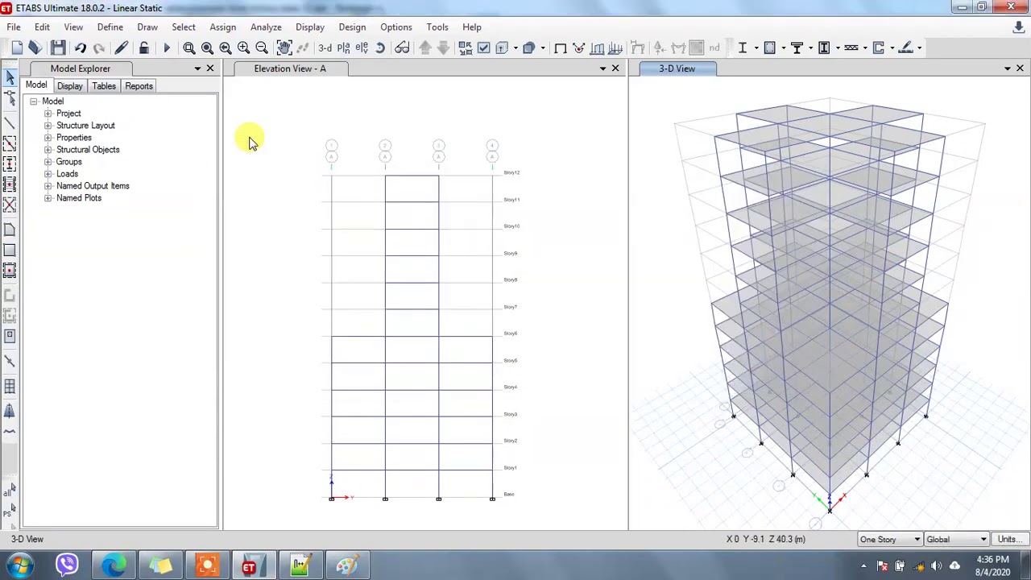Click the grid table tool in left toolbar
The width and height of the screenshot is (1031, 580).
point(10,387)
